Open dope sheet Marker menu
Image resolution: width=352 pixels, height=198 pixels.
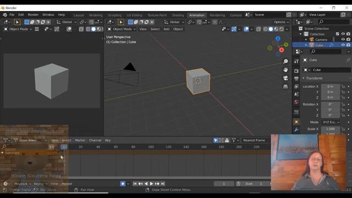[80, 140]
